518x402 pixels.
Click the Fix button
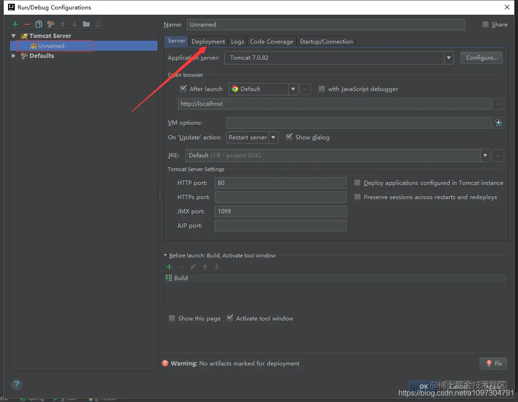(x=493, y=364)
